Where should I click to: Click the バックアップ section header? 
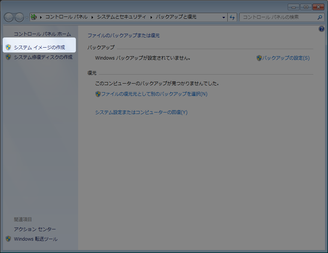101,47
